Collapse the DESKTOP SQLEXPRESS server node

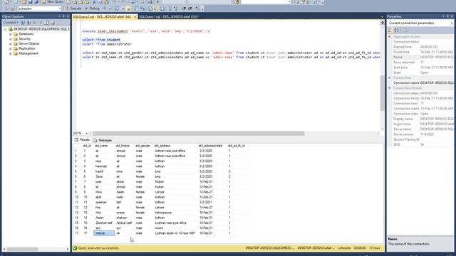[5, 29]
